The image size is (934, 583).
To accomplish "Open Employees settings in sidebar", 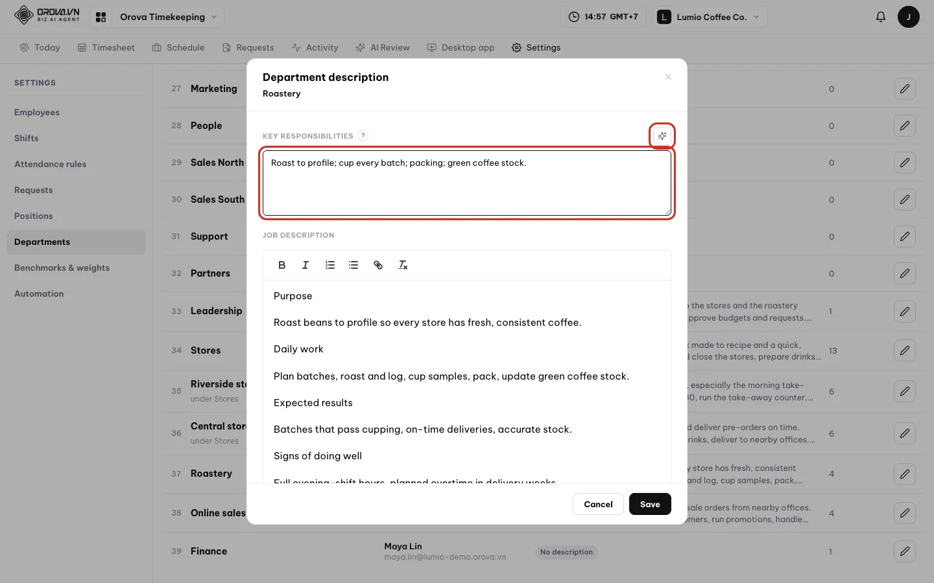I will (x=76, y=112).
